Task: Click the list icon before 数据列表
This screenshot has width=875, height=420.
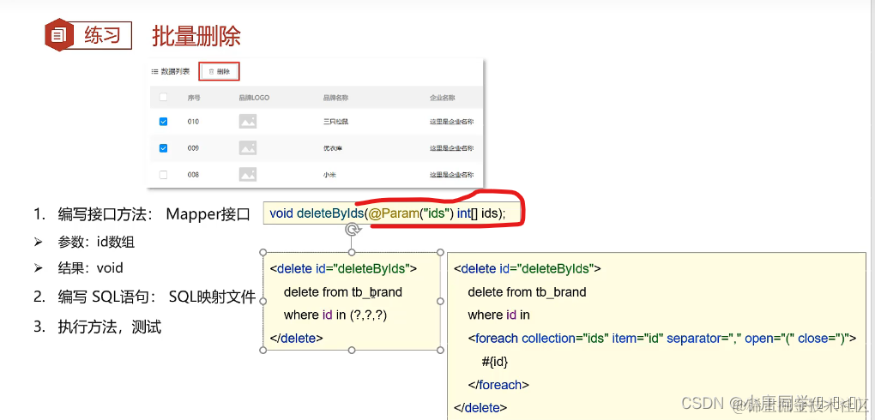Action: pos(154,71)
